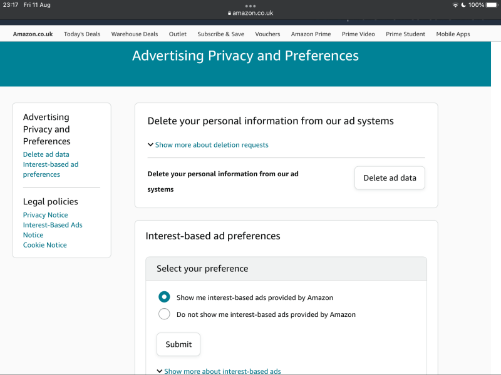Select 'Do not show me interest-based ads' option

coord(164,314)
